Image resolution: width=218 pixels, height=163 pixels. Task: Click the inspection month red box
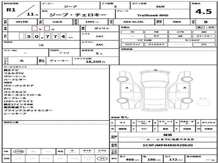point(47,29)
